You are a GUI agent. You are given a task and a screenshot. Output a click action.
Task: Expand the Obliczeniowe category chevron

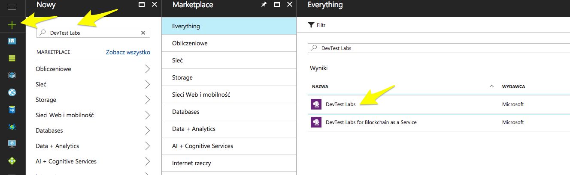pyautogui.click(x=147, y=69)
